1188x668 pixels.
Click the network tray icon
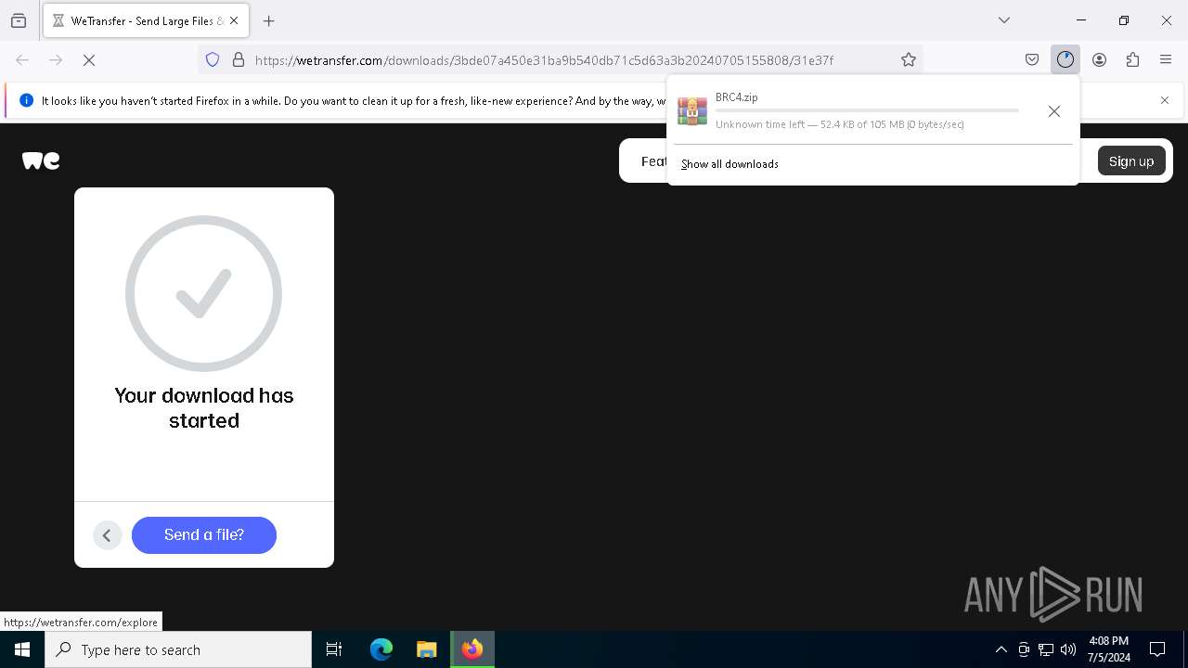1046,649
